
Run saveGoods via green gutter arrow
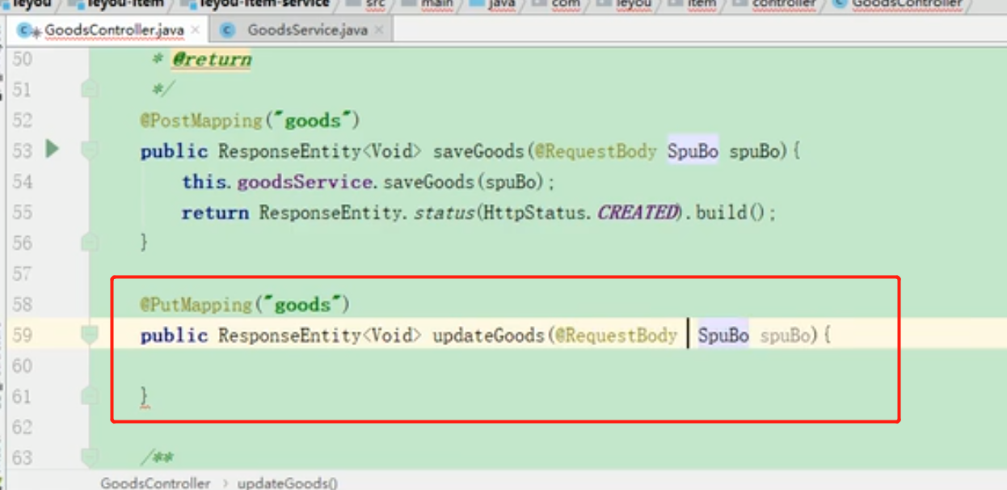pyautogui.click(x=53, y=149)
